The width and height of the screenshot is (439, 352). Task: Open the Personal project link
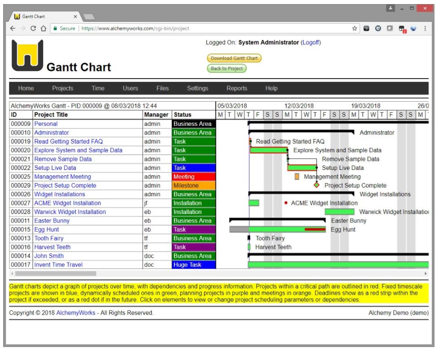[46, 124]
